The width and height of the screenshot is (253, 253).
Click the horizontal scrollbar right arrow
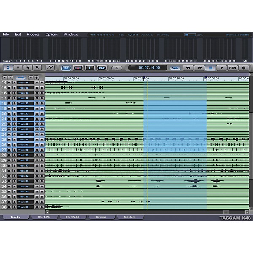click(247, 212)
